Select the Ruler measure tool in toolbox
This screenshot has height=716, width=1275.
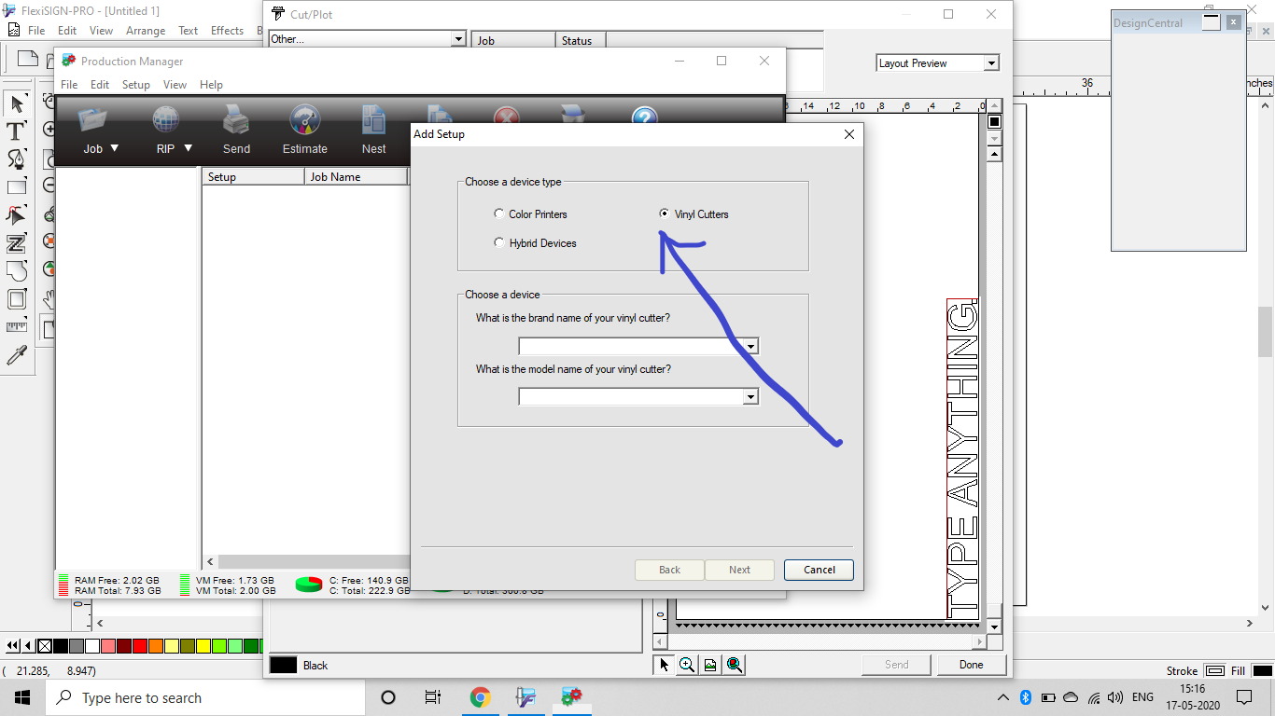point(17,327)
